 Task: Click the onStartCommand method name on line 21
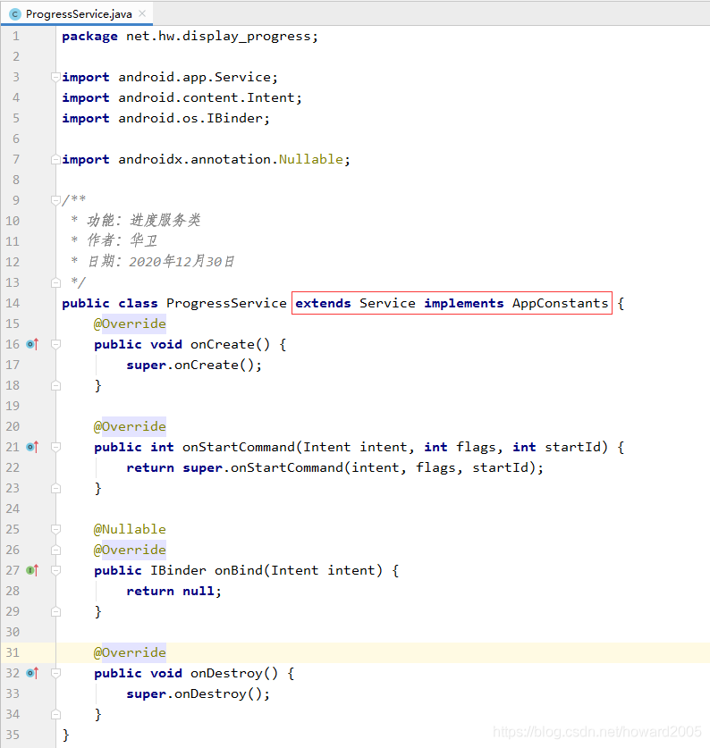pos(238,447)
